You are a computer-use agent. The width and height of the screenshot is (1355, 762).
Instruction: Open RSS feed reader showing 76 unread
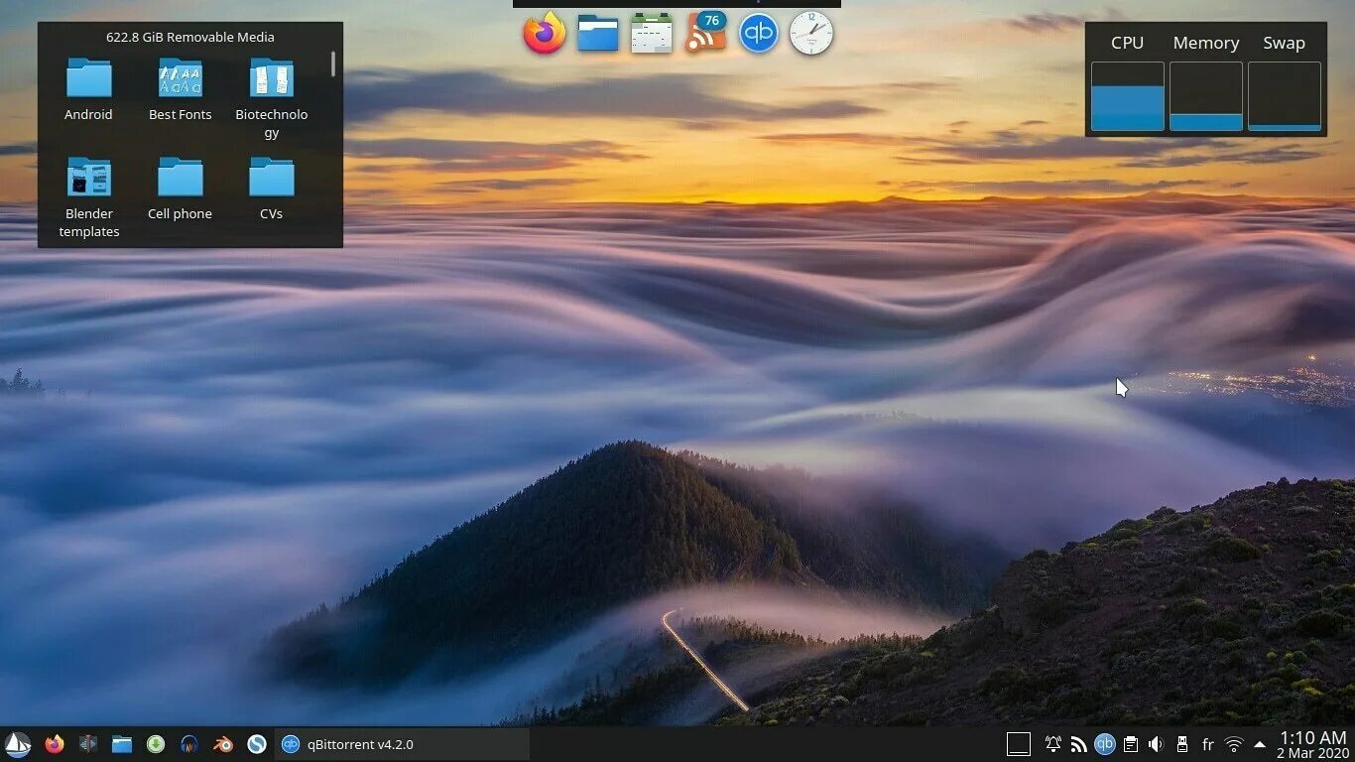[705, 34]
